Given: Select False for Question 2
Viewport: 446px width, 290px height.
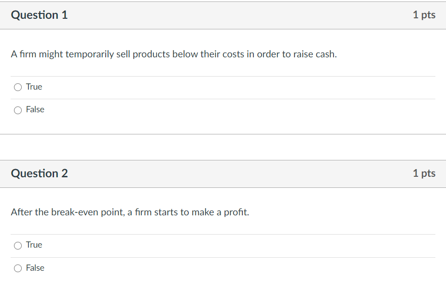Looking at the screenshot, I should coord(17,268).
